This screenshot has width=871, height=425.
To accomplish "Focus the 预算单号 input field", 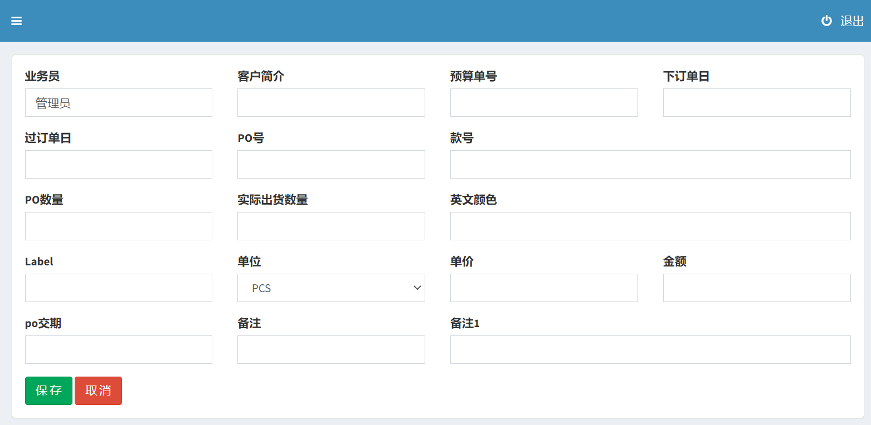I will tap(544, 103).
